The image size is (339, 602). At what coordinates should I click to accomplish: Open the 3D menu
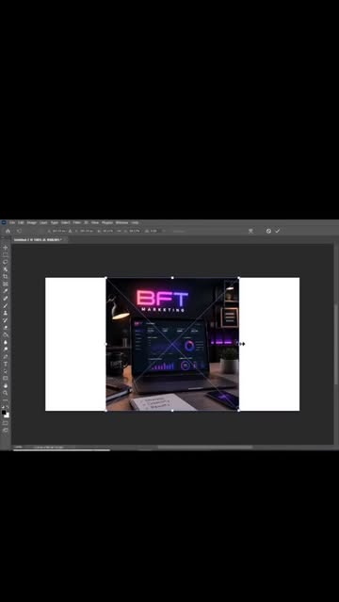click(87, 222)
